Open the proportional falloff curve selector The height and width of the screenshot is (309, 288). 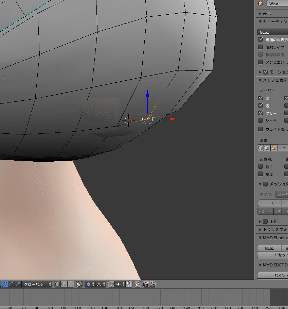[101, 284]
